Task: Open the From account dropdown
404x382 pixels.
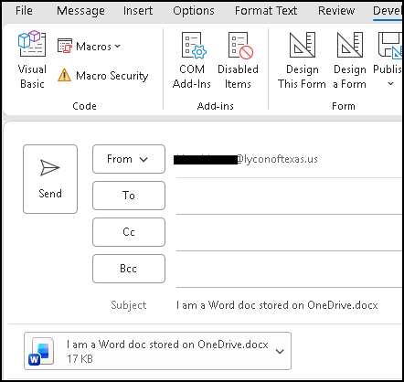Action: coord(129,159)
